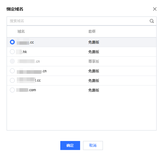This screenshot has height=156, width=162.
Task: Choose the 免费版 .cn domain radio
Action: 12,71
